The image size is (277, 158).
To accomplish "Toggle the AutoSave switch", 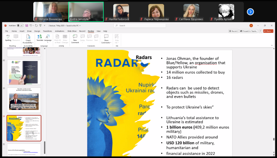I will point(20,25).
